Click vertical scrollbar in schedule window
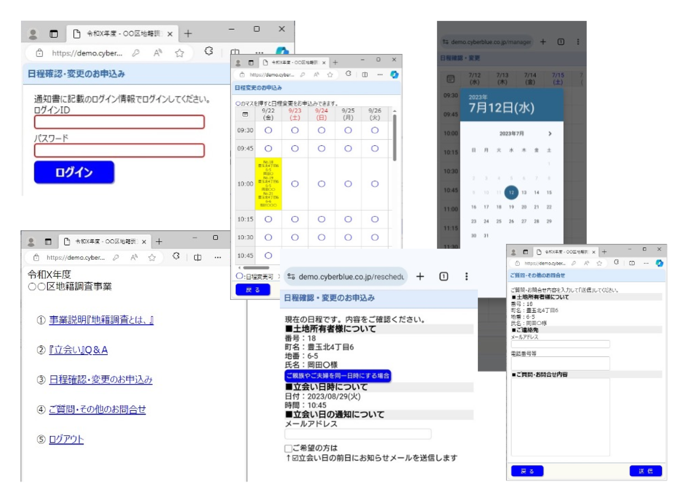Viewport: 688px width, 503px height. pos(394,138)
